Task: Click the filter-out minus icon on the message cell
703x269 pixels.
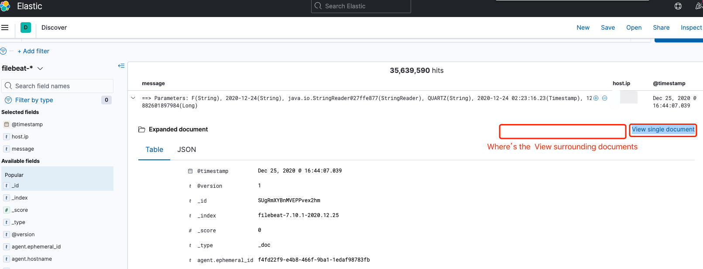Action: tap(605, 98)
